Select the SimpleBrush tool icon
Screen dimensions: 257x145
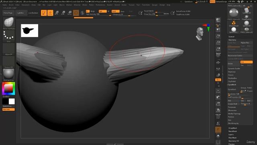[x=234, y=23]
